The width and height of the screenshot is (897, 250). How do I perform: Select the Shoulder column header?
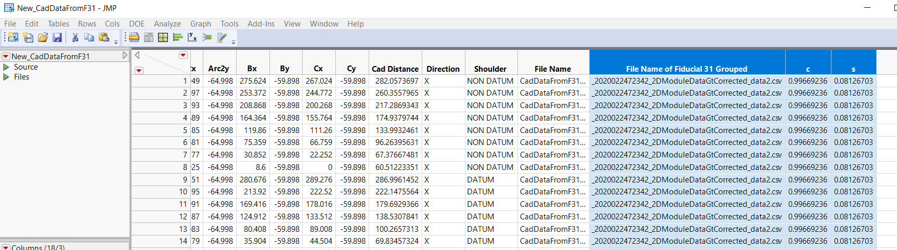point(490,69)
